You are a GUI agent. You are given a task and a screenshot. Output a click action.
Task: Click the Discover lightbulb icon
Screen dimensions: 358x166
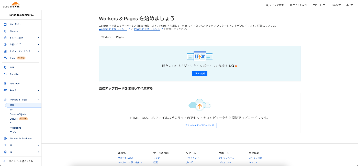pos(5,31)
